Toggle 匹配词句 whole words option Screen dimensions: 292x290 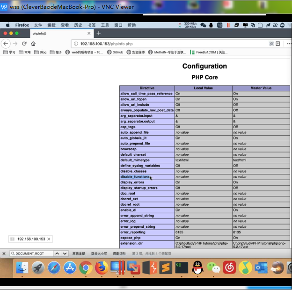(119, 254)
